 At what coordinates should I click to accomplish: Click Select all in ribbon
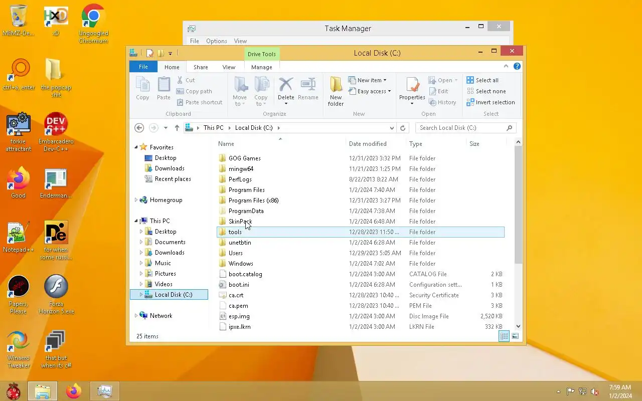pyautogui.click(x=483, y=80)
